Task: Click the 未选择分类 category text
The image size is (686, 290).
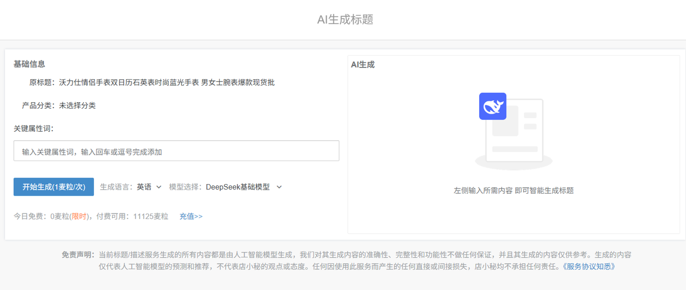Action: (77, 105)
